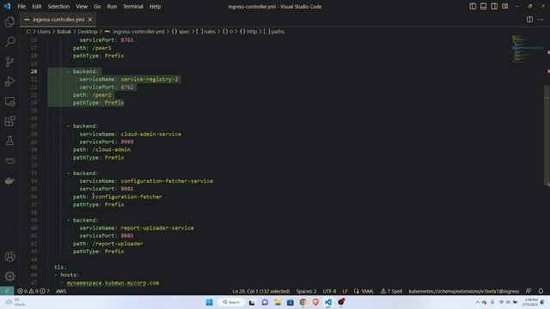The width and height of the screenshot is (550, 309).
Task: Expand the Desktop breadcrumb
Action: pyautogui.click(x=88, y=32)
